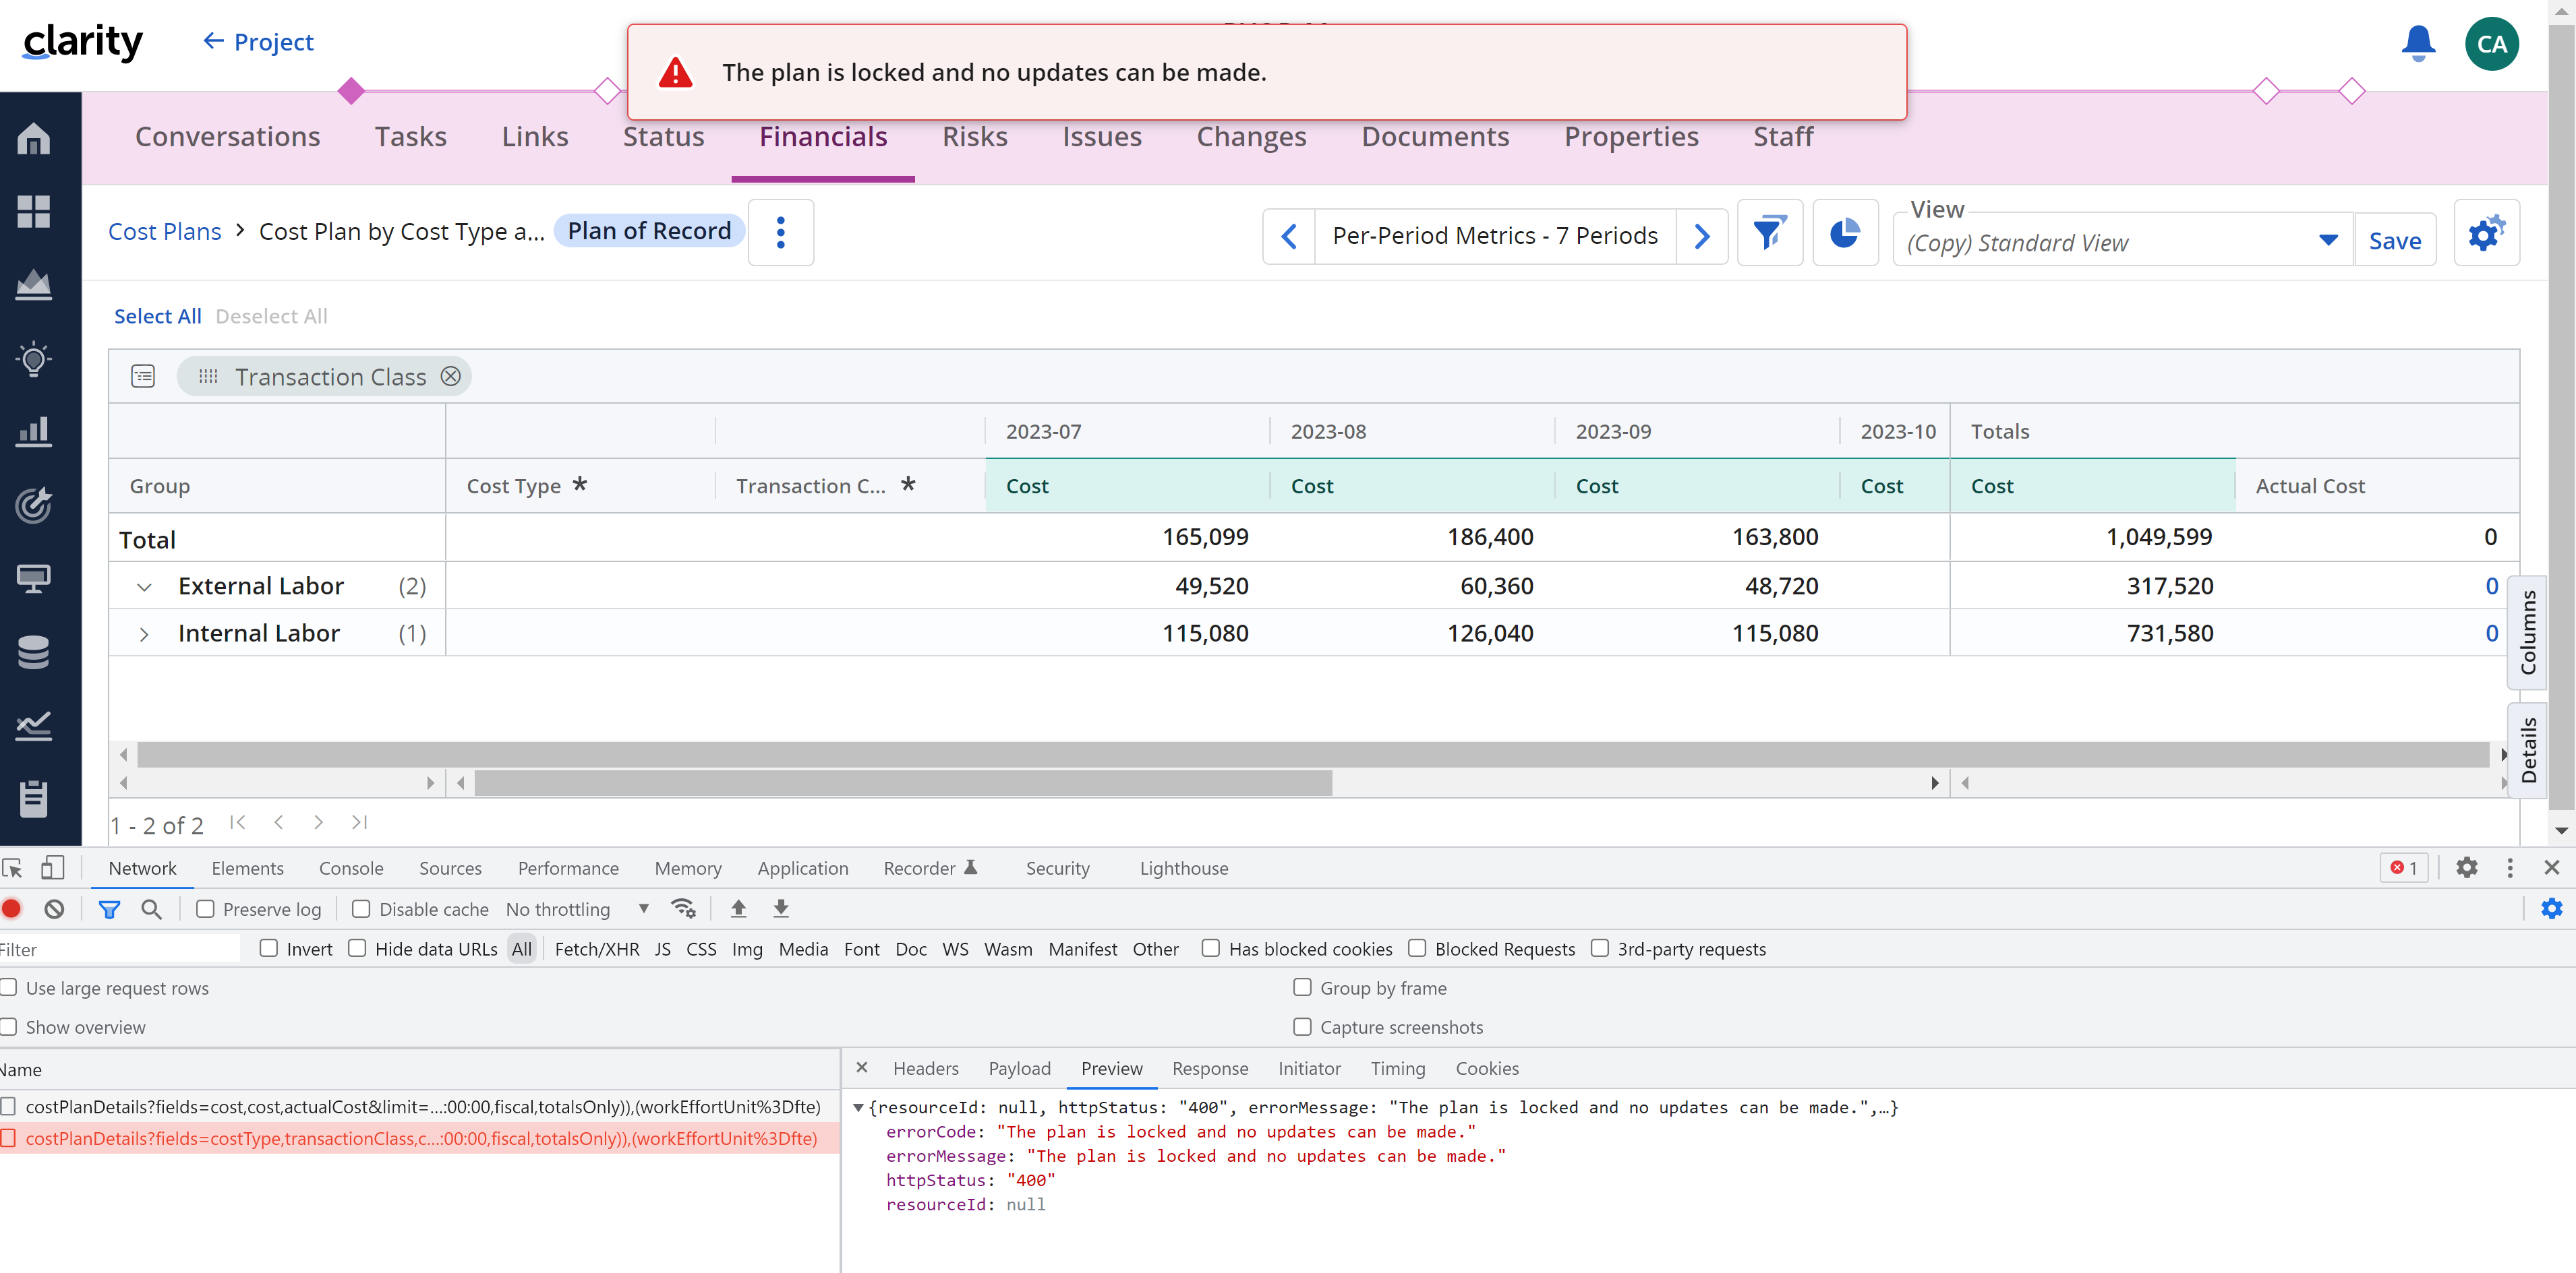Screen dimensions: 2576x1273
Task: Open the filter funnel icon in toolbar
Action: (1769, 234)
